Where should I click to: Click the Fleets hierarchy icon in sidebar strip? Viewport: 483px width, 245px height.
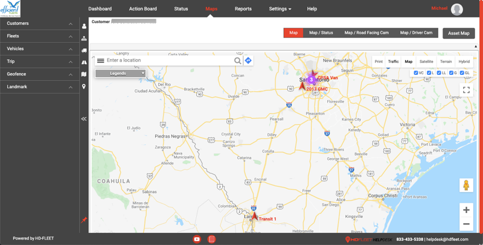click(84, 39)
